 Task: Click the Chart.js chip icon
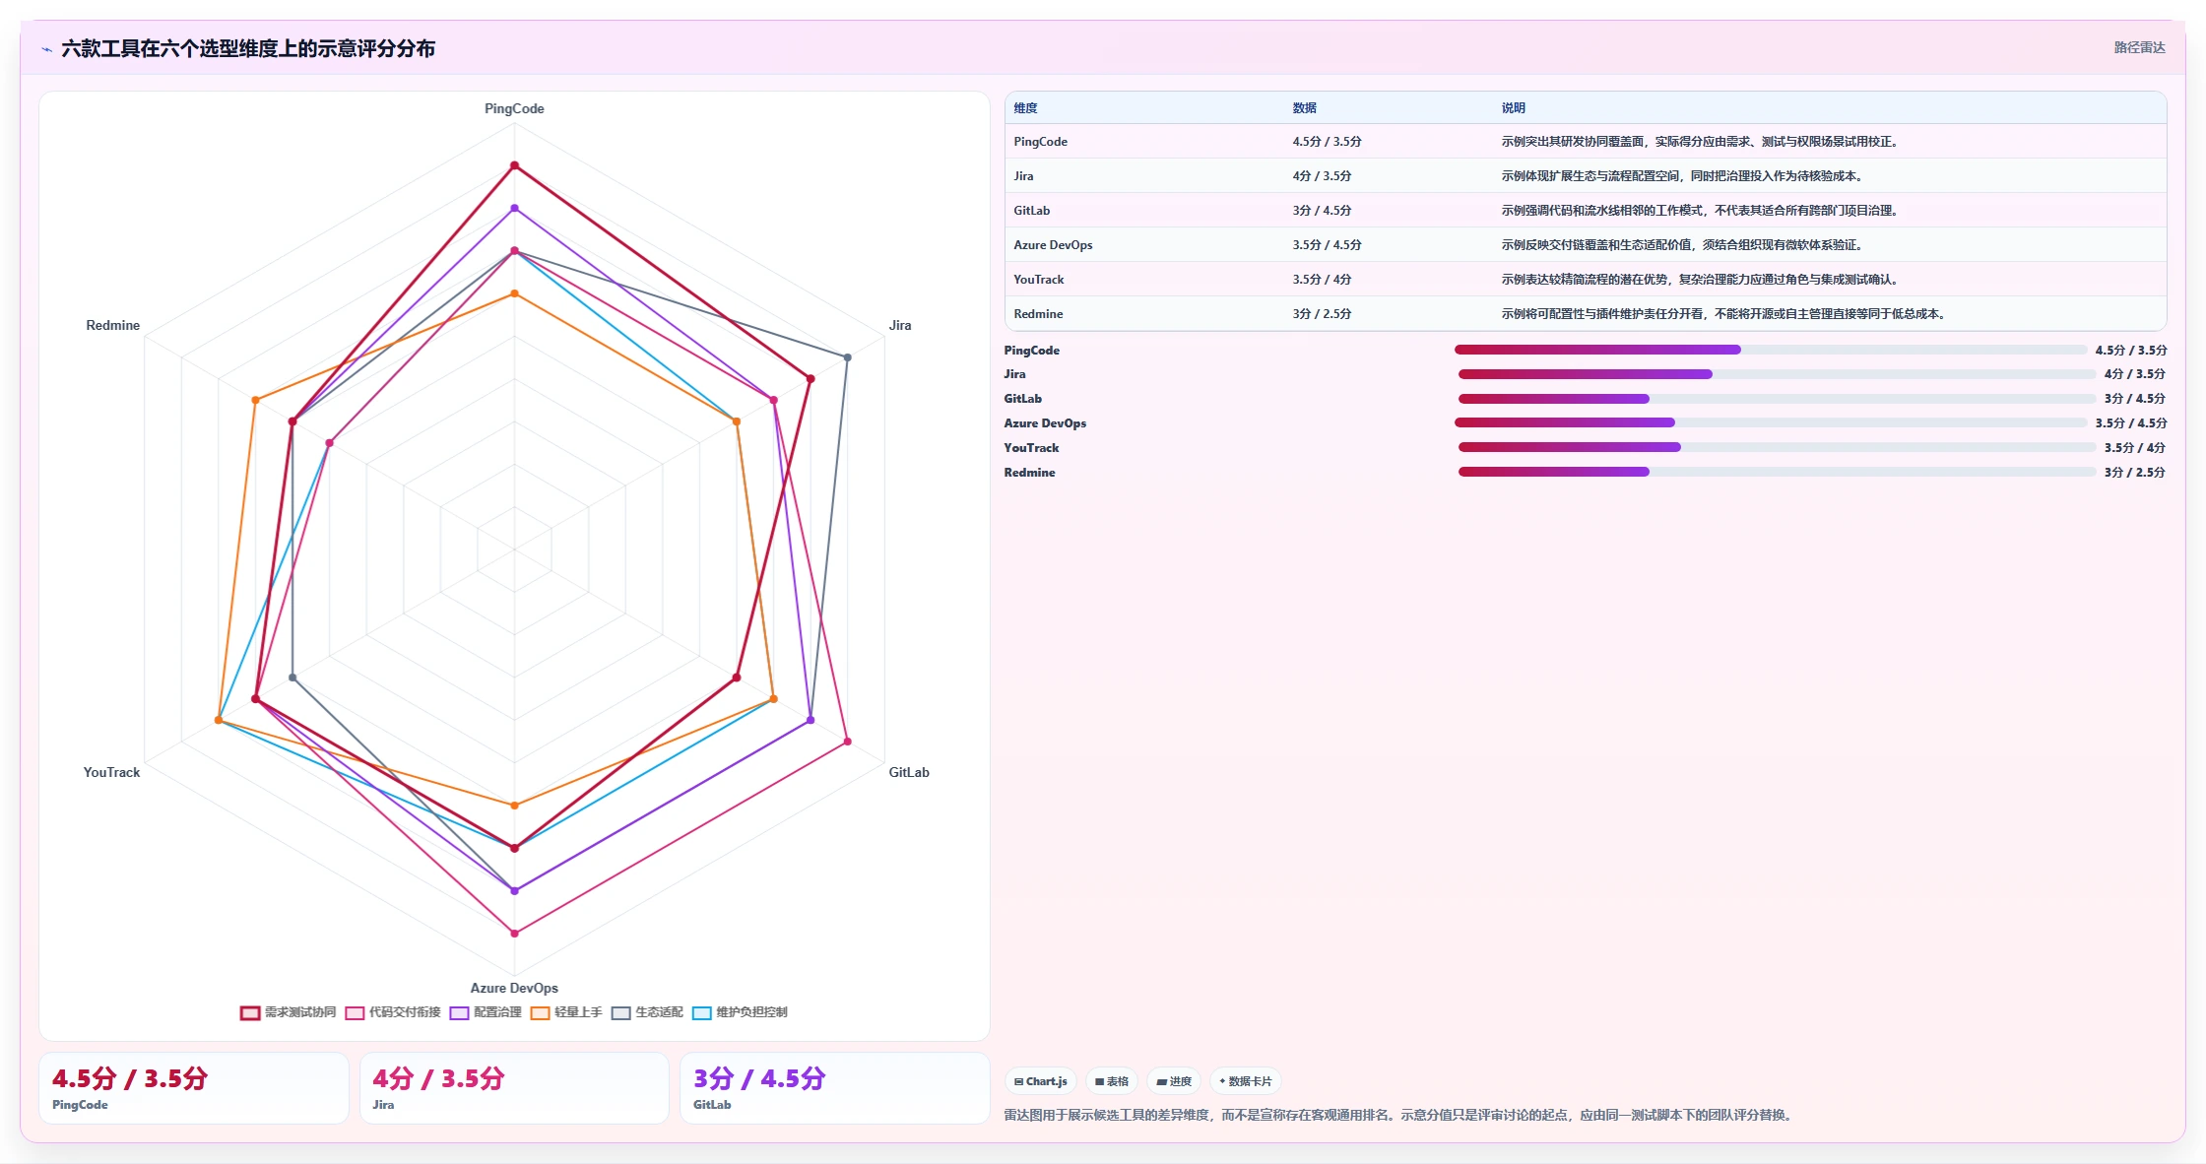[1018, 1081]
